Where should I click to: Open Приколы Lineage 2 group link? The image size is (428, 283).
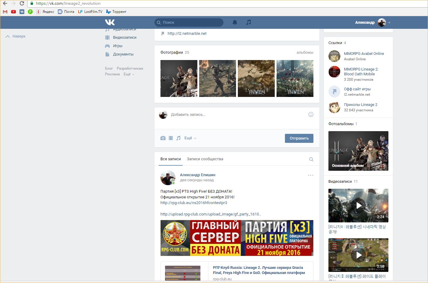(x=361, y=105)
